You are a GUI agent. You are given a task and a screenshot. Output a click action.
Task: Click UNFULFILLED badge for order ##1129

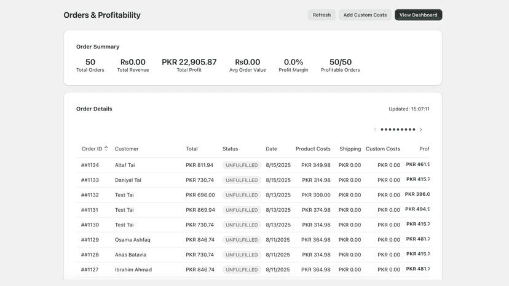[242, 239]
